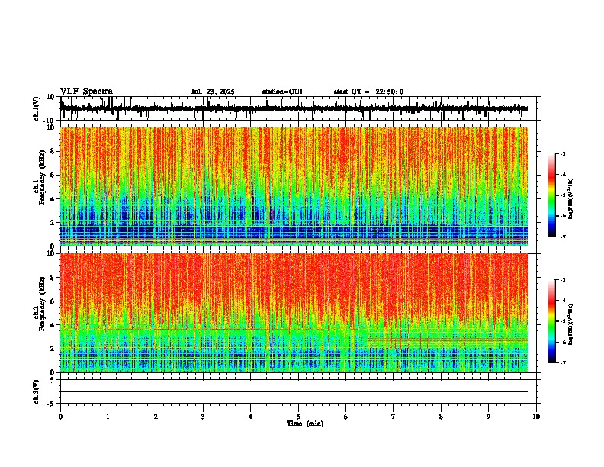Click the "-3" label on ch.1 color bar
This screenshot has width=604, height=467.
click(x=562, y=153)
